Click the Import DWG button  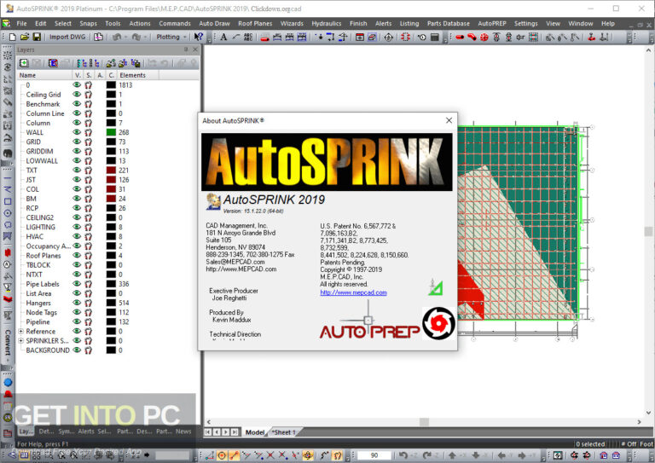click(67, 38)
